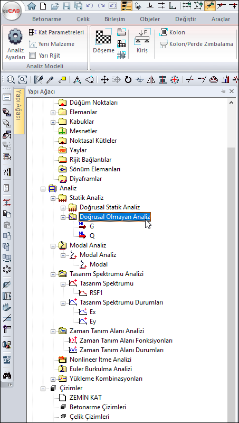Expand the Yükleme Kombinasyonları node
This screenshot has width=239, height=423.
click(53, 379)
